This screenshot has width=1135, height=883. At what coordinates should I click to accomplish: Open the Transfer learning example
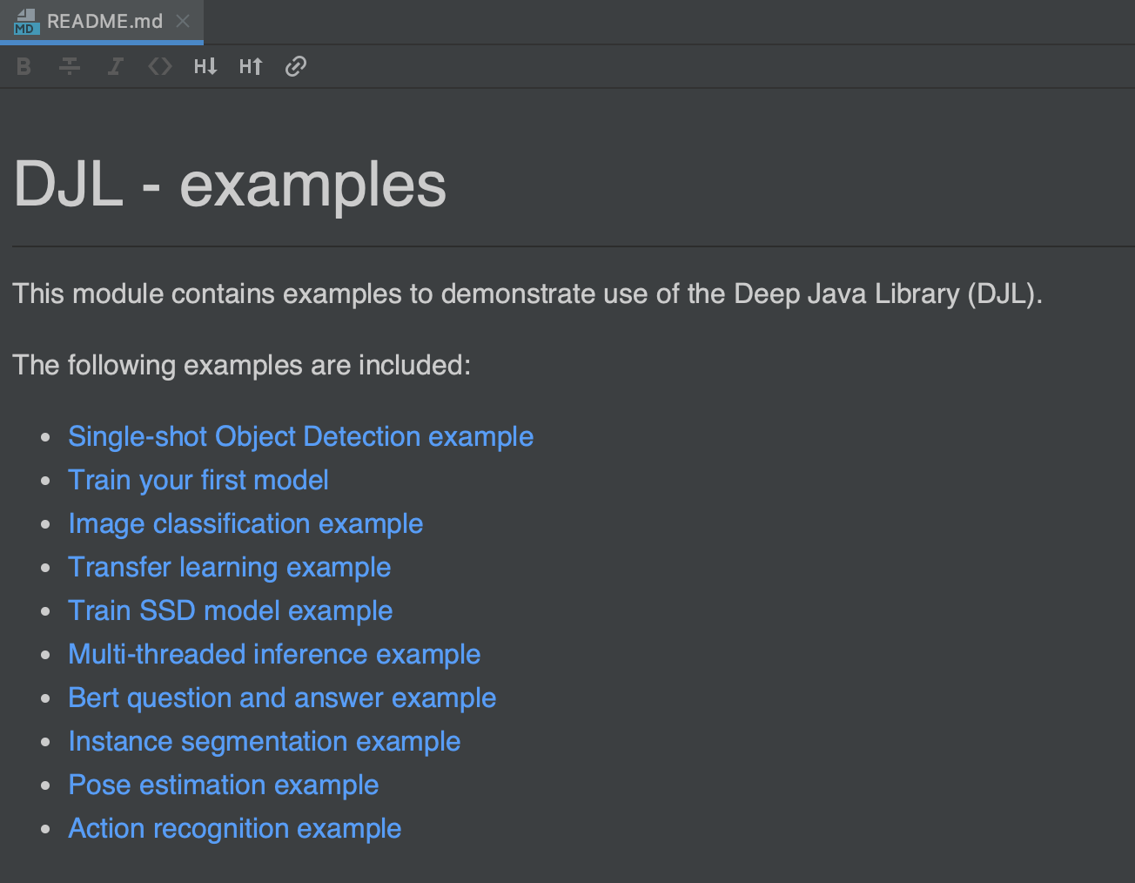point(229,567)
